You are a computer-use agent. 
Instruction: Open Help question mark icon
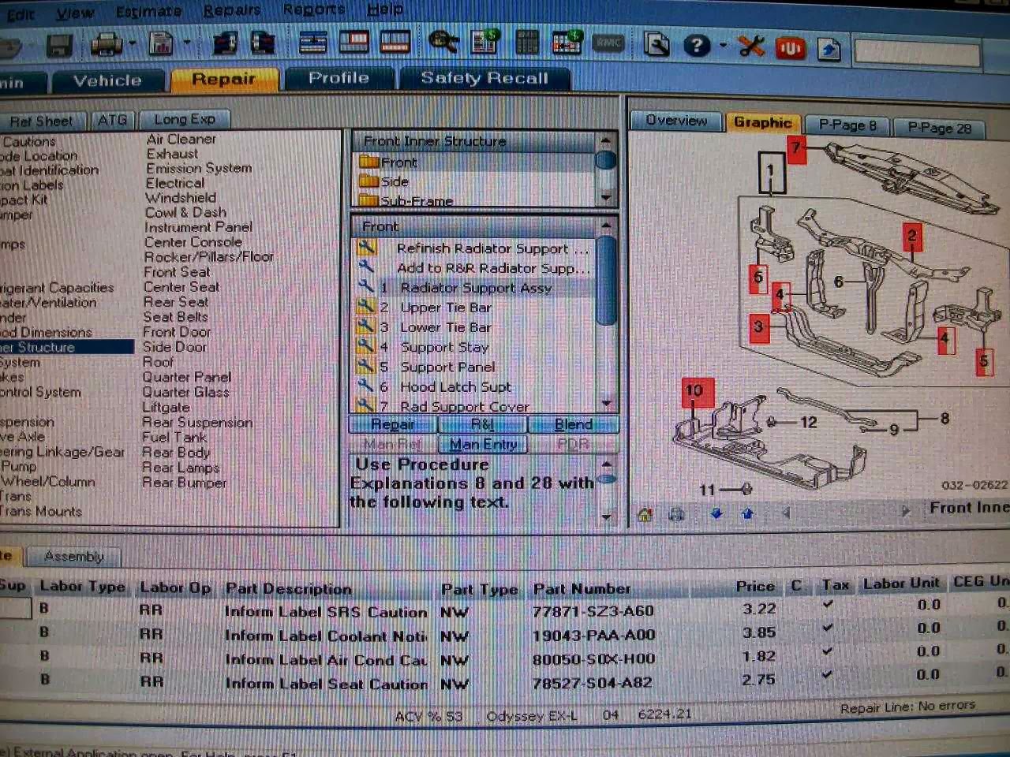pyautogui.click(x=696, y=46)
